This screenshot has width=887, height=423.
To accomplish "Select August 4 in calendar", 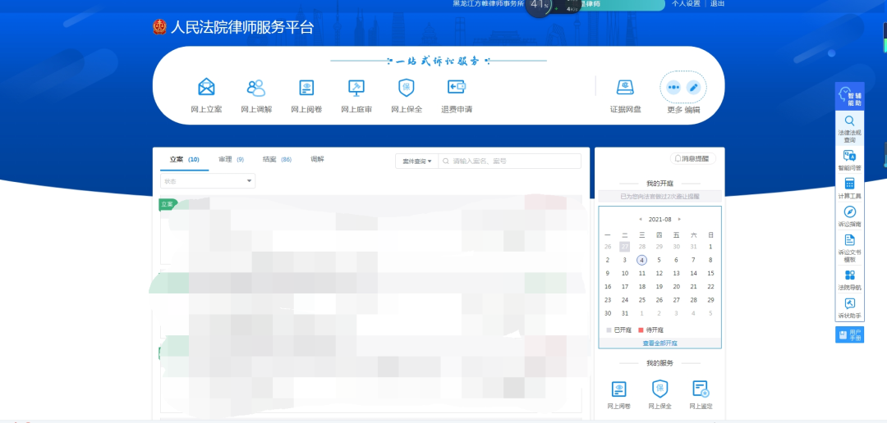I will point(641,261).
